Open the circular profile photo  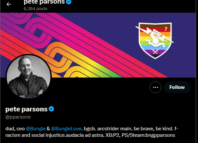click(28, 77)
